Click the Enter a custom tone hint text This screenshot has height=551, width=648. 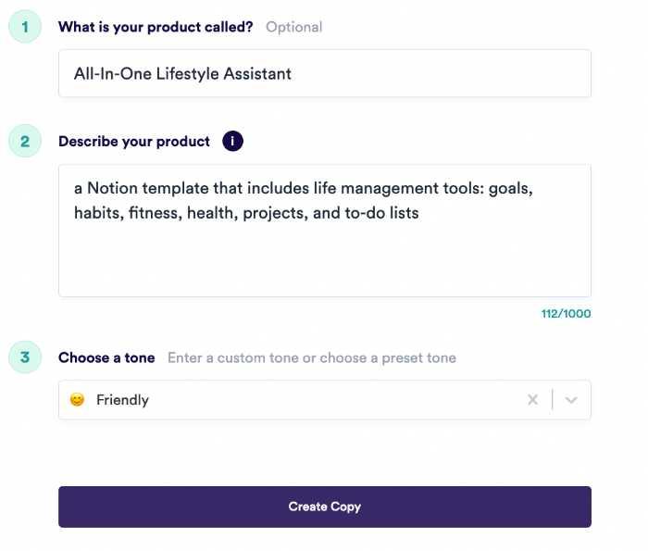click(311, 357)
